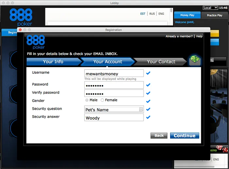Click the poker room preview image in Lobby

(x=219, y=106)
